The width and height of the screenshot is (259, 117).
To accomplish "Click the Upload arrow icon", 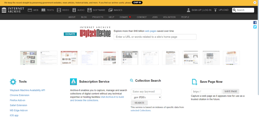I will pos(215,10).
